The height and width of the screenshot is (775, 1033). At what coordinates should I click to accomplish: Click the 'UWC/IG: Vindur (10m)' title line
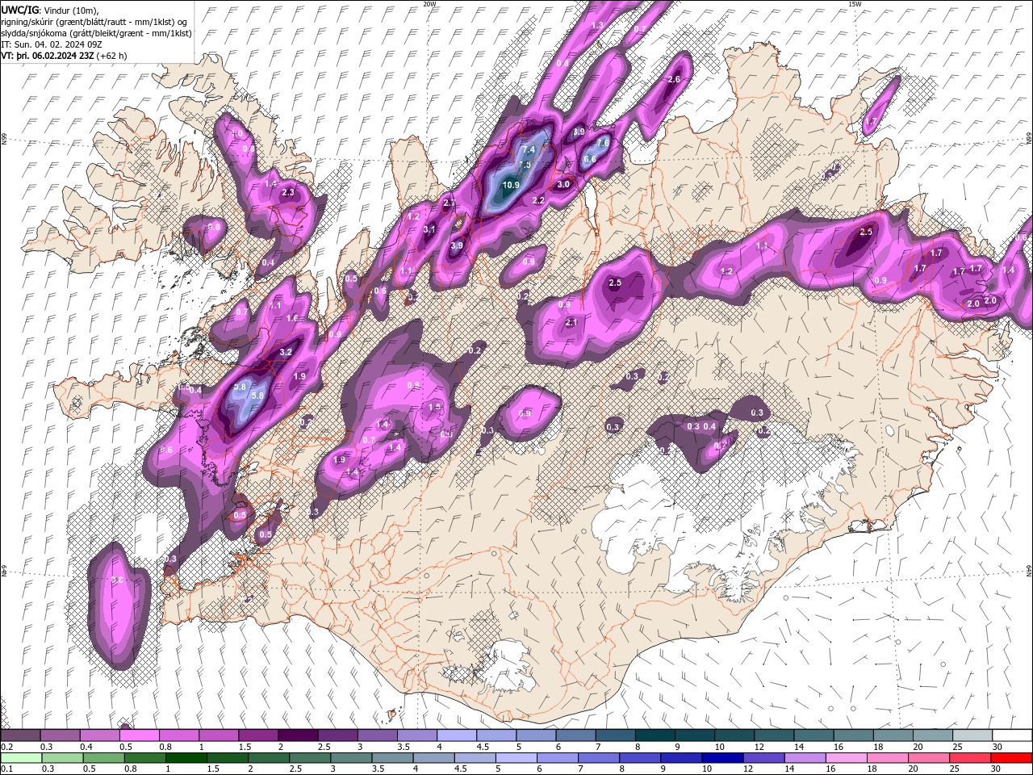coord(52,9)
